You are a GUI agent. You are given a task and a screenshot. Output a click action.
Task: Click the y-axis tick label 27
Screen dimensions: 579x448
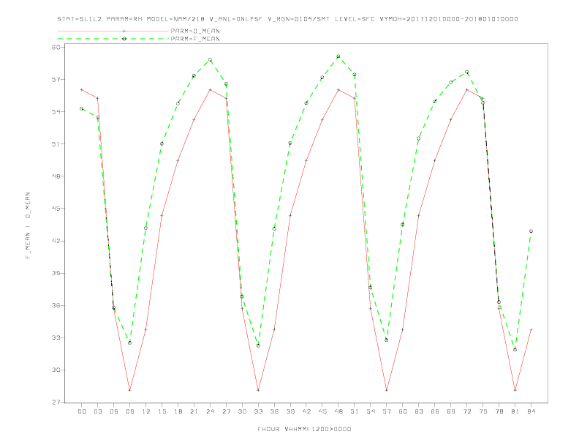[56, 402]
